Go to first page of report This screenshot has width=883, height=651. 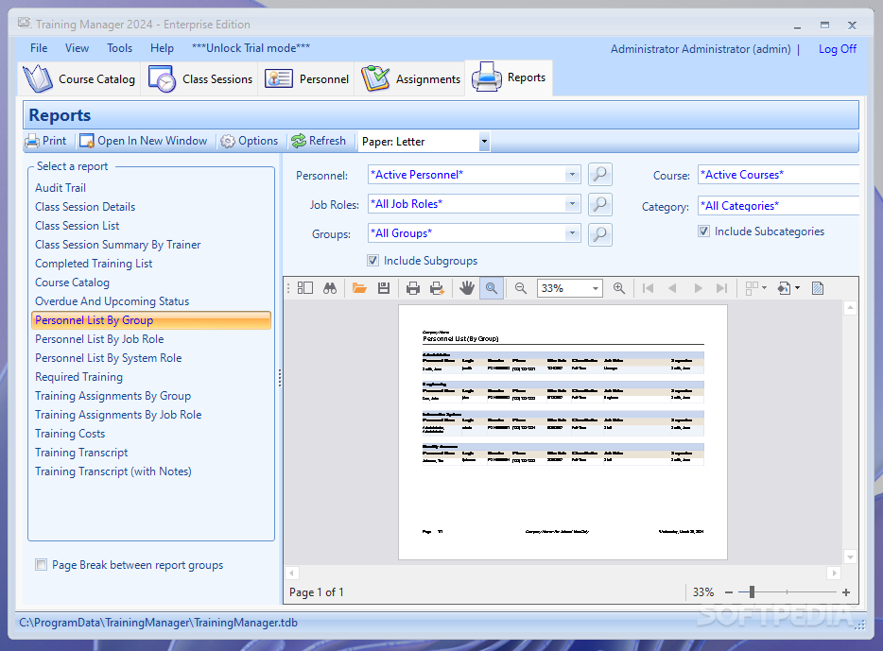point(649,288)
